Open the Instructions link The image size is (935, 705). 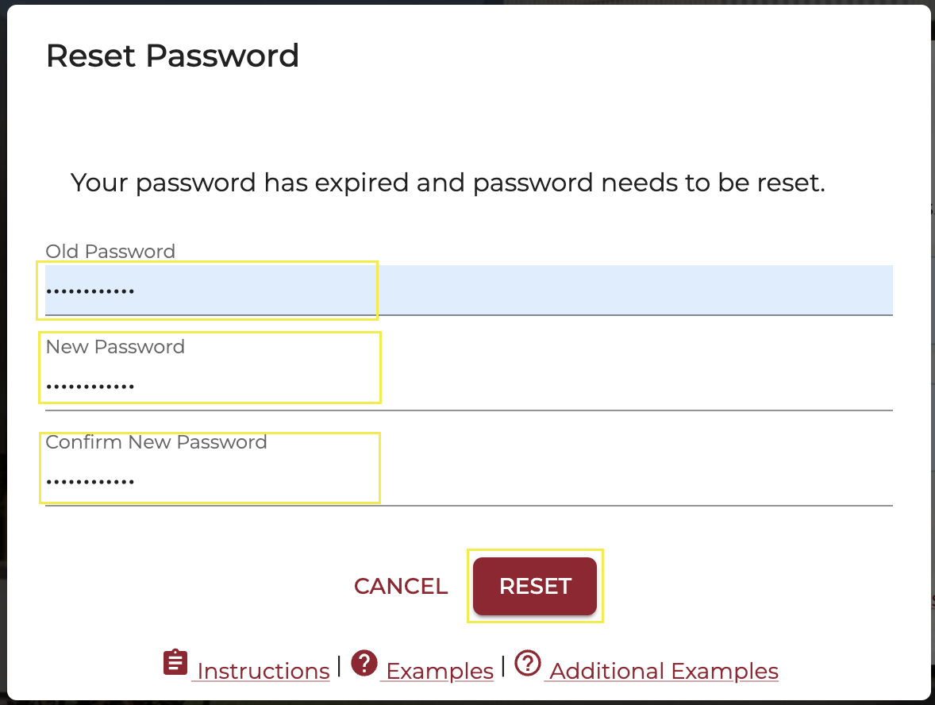tap(263, 672)
